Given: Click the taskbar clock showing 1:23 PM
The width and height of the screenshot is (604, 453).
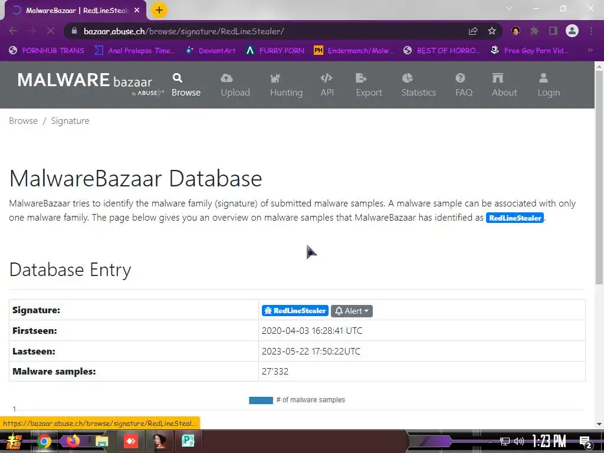Looking at the screenshot, I should pos(549,441).
